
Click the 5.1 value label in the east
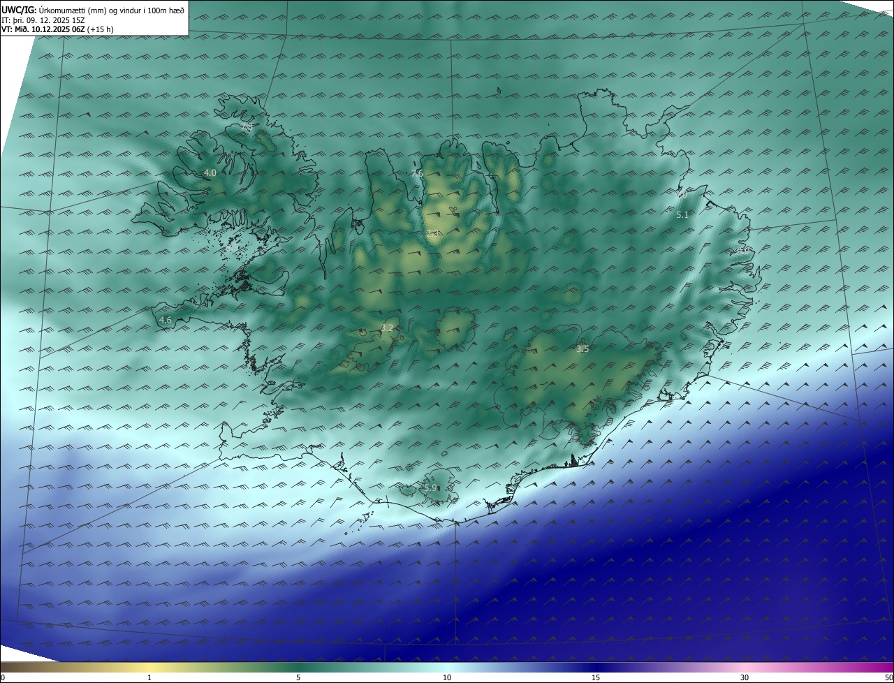tap(682, 215)
